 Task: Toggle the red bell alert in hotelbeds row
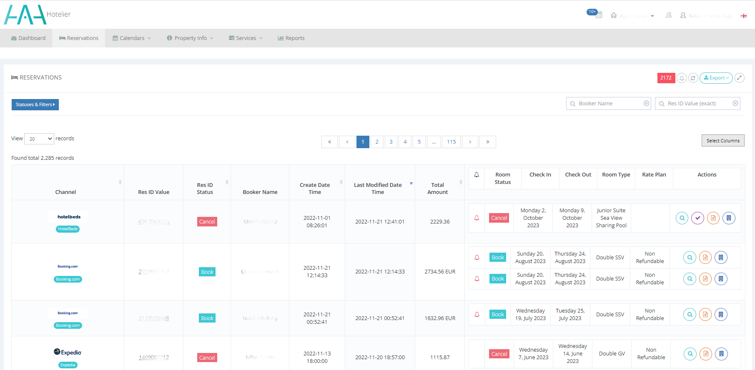(x=477, y=218)
